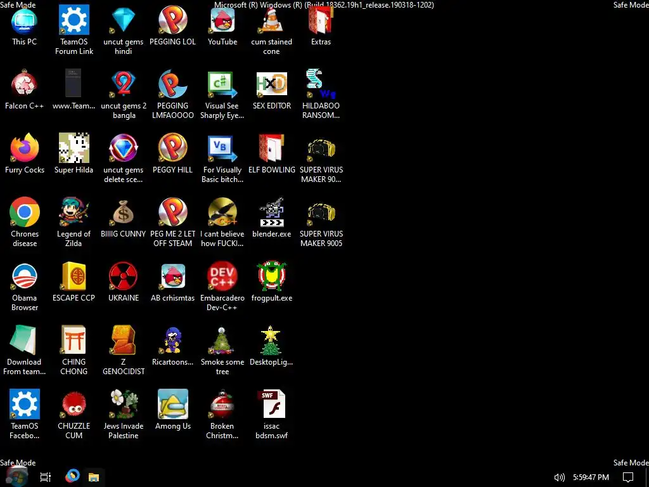649x487 pixels.
Task: Select the ELF BOWLING folder icon
Action: coord(271,148)
